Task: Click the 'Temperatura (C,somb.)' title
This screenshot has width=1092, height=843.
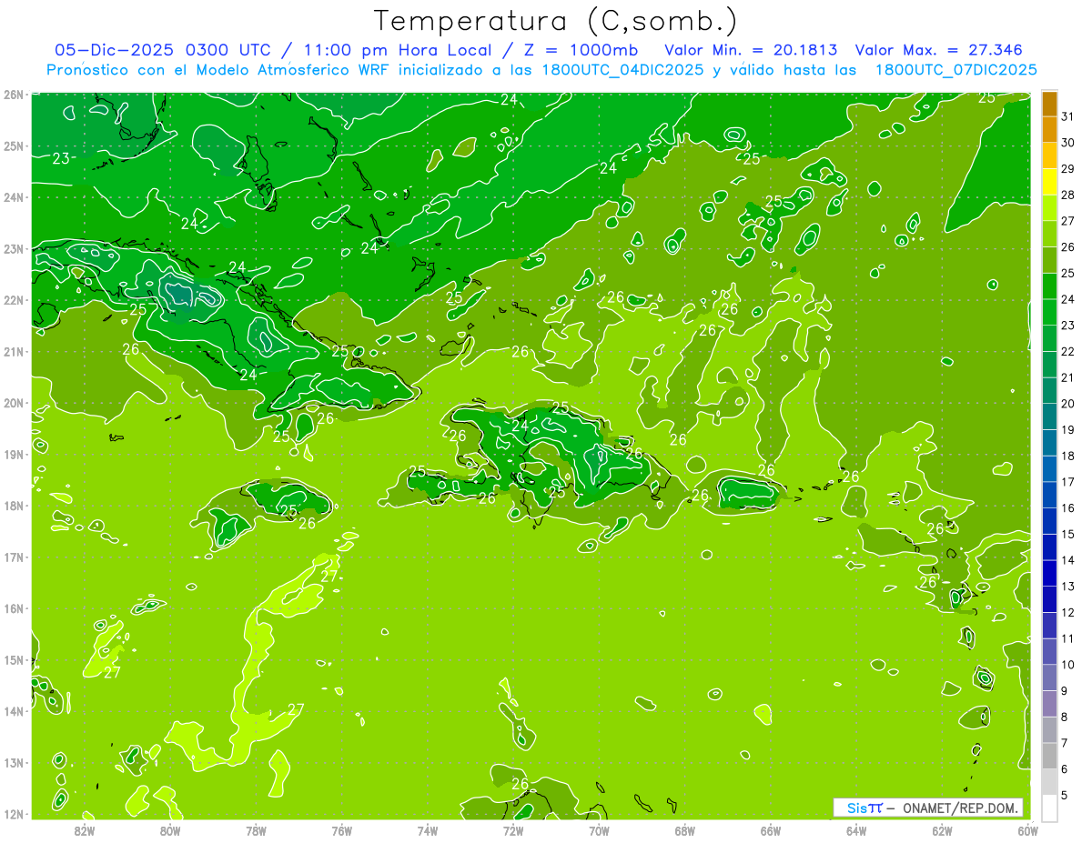Action: (556, 21)
